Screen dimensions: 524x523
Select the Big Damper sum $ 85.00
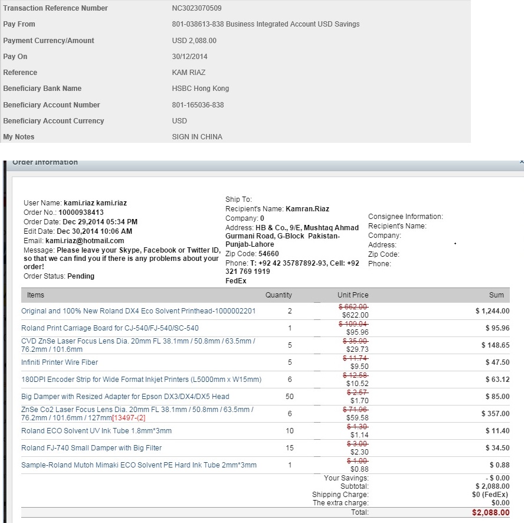(x=497, y=396)
